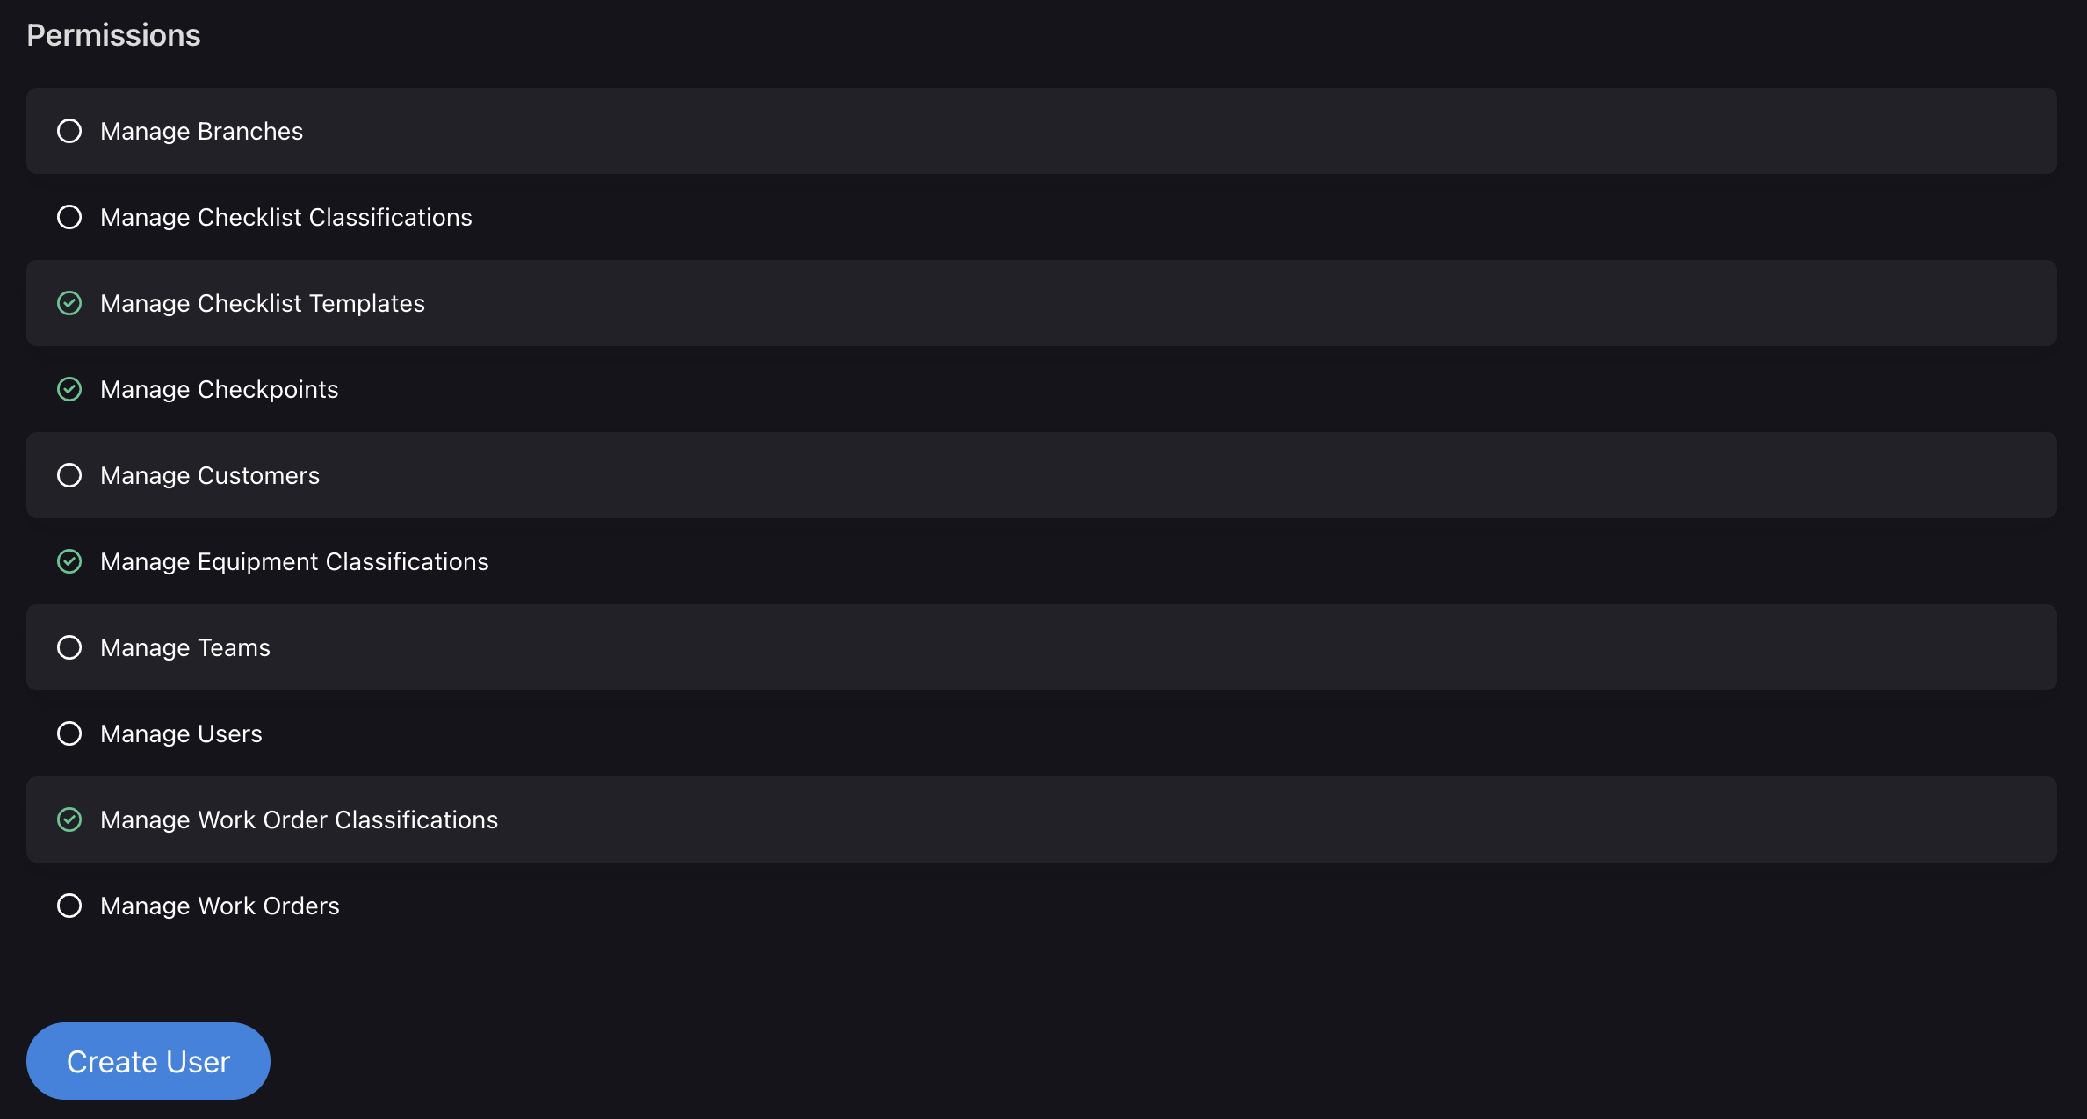Tick the Manage Checklist Classifications circle icon
Viewport: 2087px width, 1119px height.
point(69,217)
